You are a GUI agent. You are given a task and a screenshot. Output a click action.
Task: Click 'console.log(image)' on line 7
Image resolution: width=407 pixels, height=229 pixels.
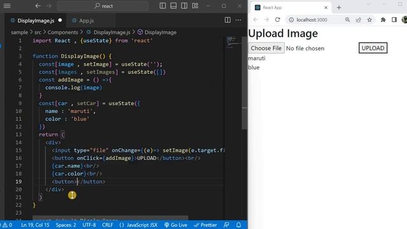click(74, 88)
